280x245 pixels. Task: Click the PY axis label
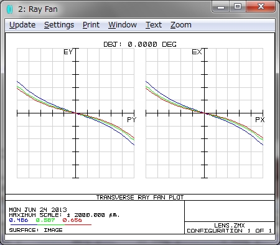(131, 120)
